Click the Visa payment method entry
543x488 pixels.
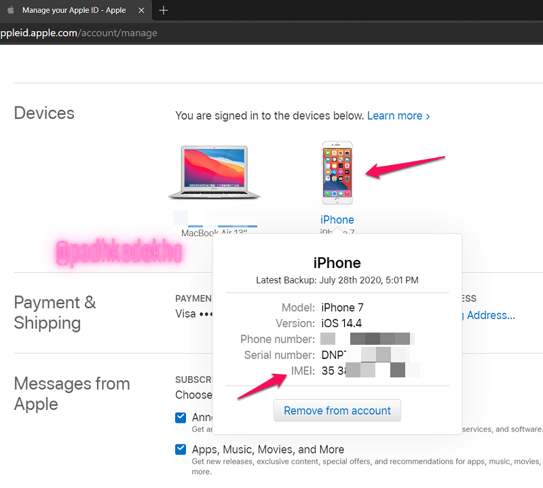point(193,314)
